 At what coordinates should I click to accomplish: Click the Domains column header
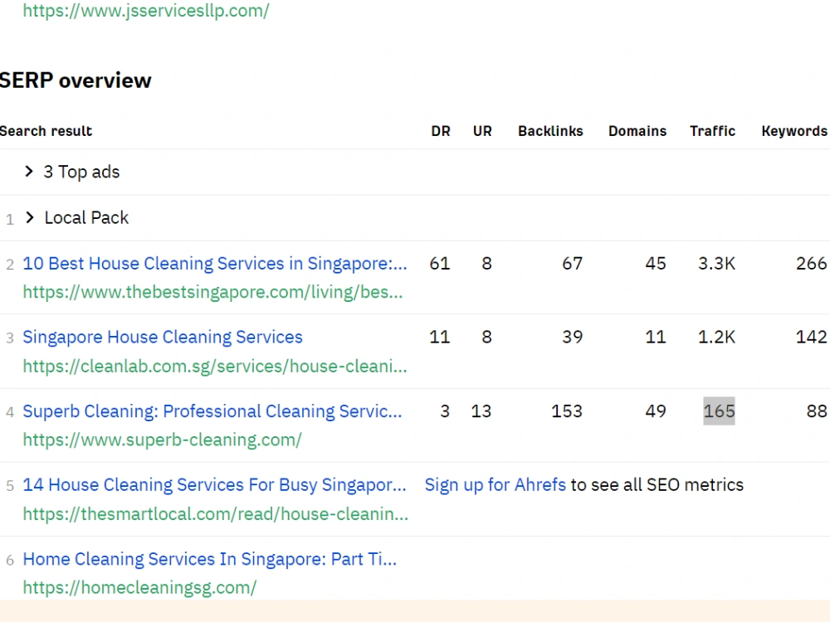coord(637,131)
